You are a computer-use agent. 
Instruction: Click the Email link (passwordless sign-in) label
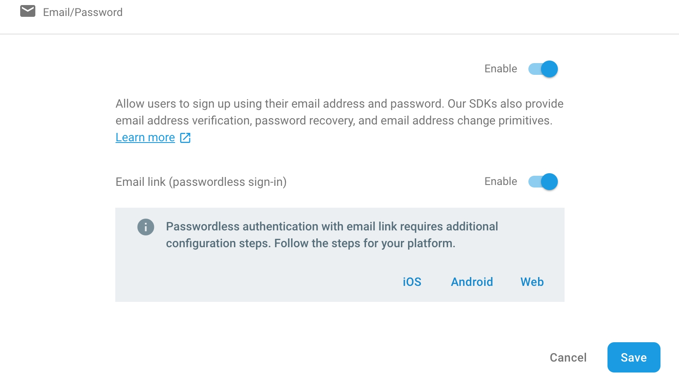[201, 182]
